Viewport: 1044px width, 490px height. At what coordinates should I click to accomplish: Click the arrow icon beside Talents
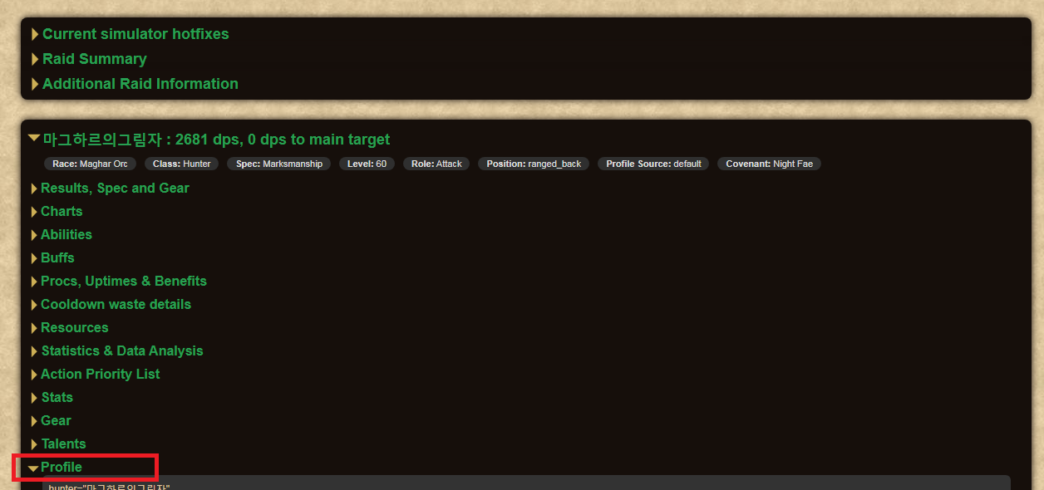35,444
